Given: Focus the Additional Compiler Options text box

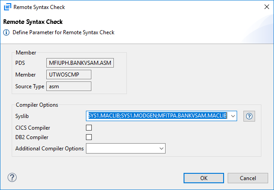Looking at the screenshot, I should coord(121,148).
